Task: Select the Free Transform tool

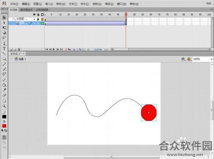Action: [x=4, y=27]
